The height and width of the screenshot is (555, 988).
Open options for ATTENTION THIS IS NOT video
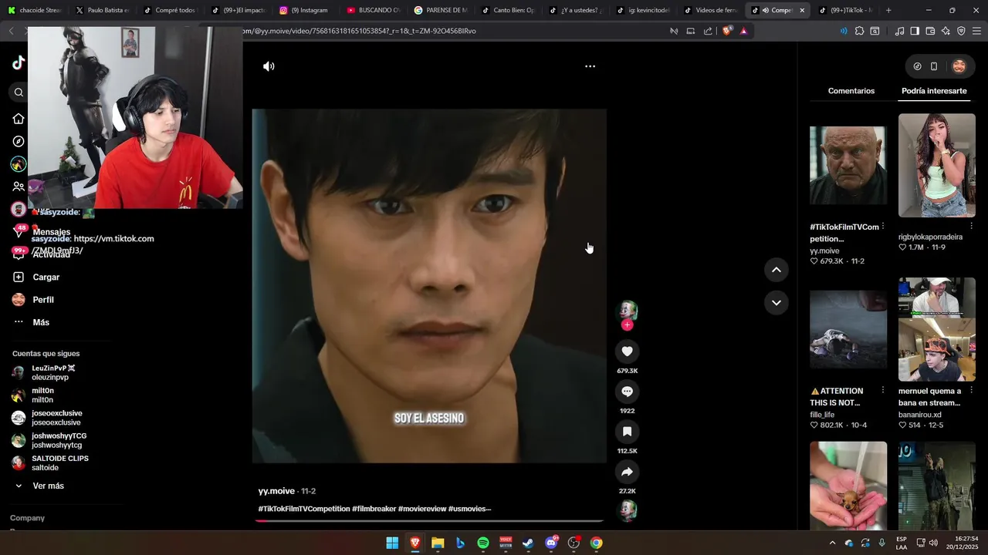tap(883, 391)
